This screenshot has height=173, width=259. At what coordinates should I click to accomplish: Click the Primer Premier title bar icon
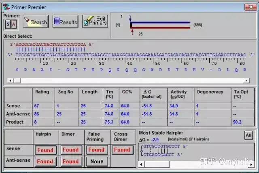click(6, 7)
